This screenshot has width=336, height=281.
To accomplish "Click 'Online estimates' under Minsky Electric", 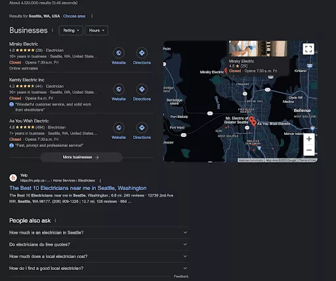I will tap(24, 68).
